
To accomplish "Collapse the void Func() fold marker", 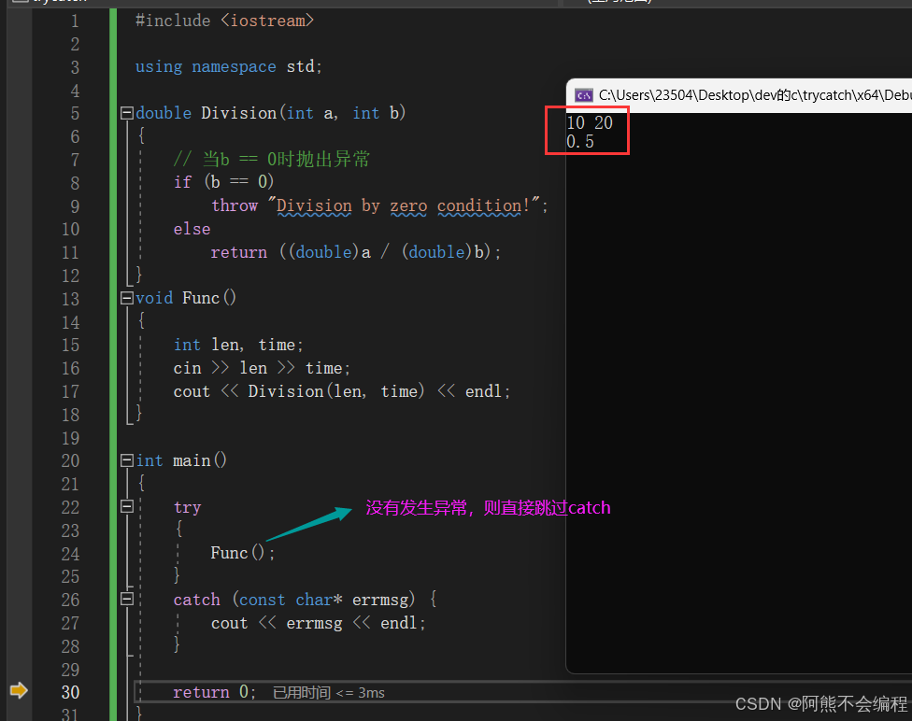I will 127,298.
